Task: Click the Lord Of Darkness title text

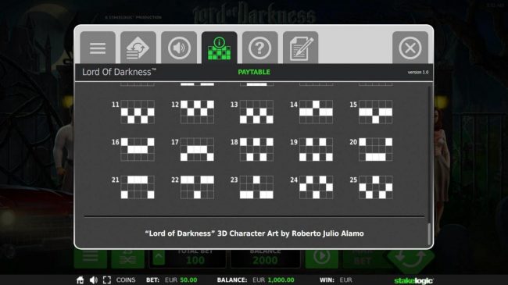Action: 120,72
